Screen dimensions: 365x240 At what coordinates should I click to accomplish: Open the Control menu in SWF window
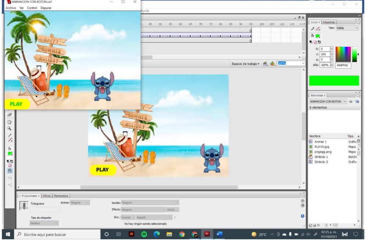(32, 8)
